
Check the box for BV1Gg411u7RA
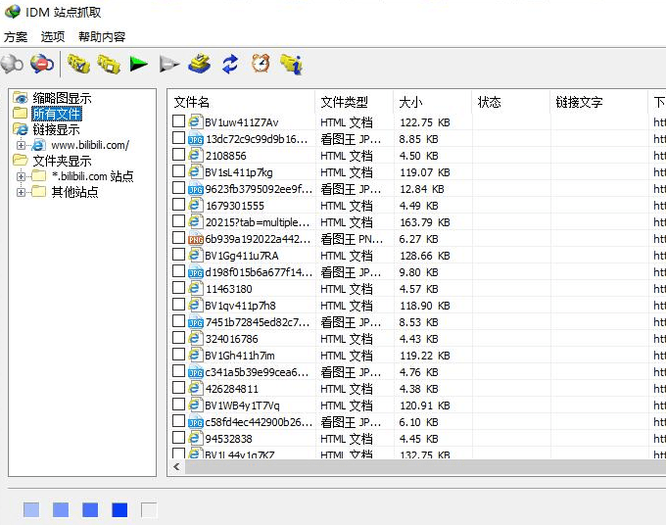point(178,254)
